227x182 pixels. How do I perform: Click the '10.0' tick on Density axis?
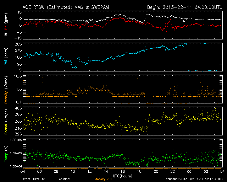pyautogui.click(x=18, y=76)
